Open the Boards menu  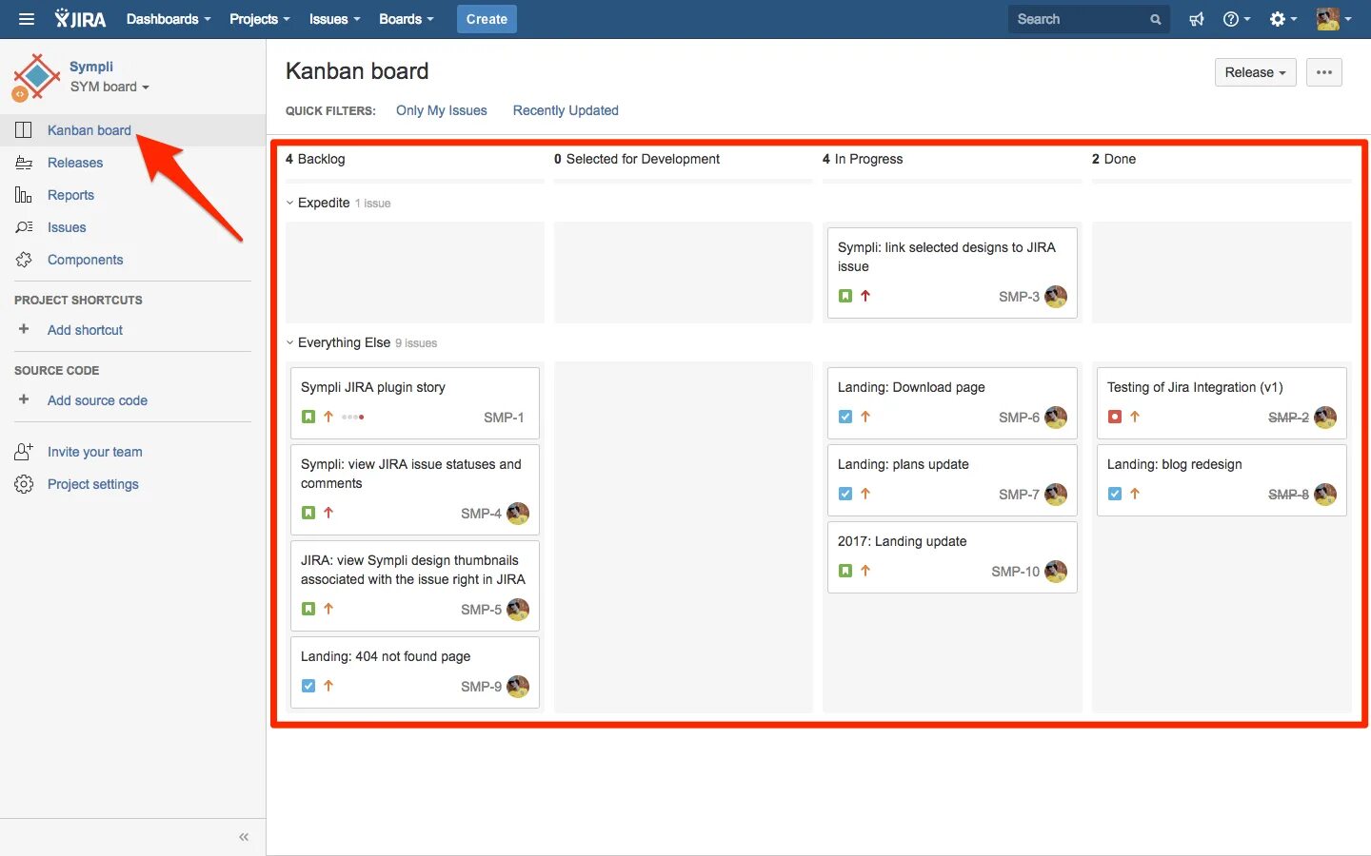(x=407, y=19)
